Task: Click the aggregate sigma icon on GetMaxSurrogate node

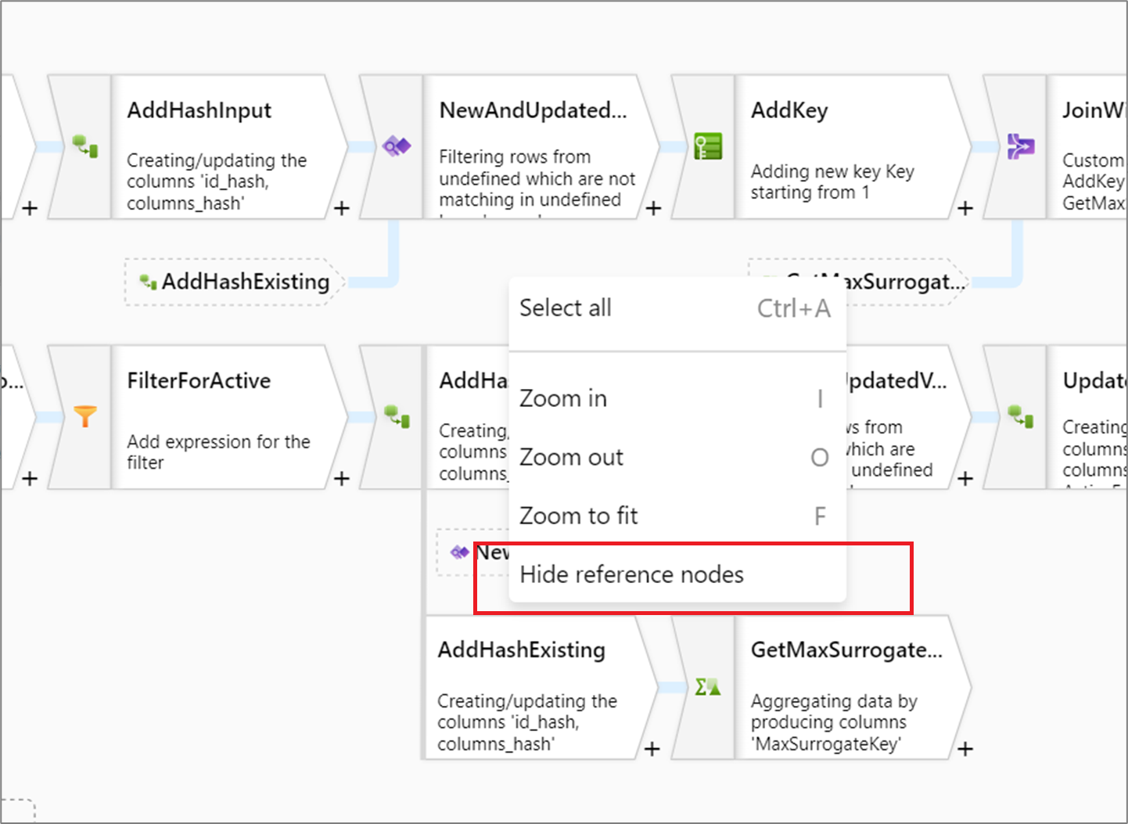Action: (707, 687)
